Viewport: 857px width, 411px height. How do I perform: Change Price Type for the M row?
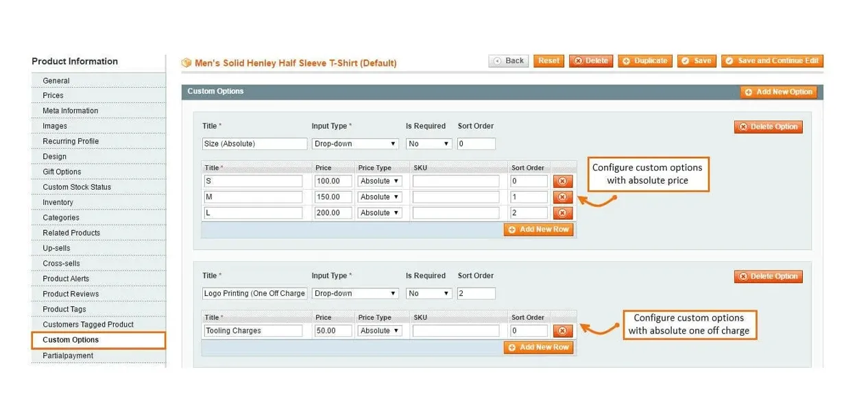click(x=380, y=197)
